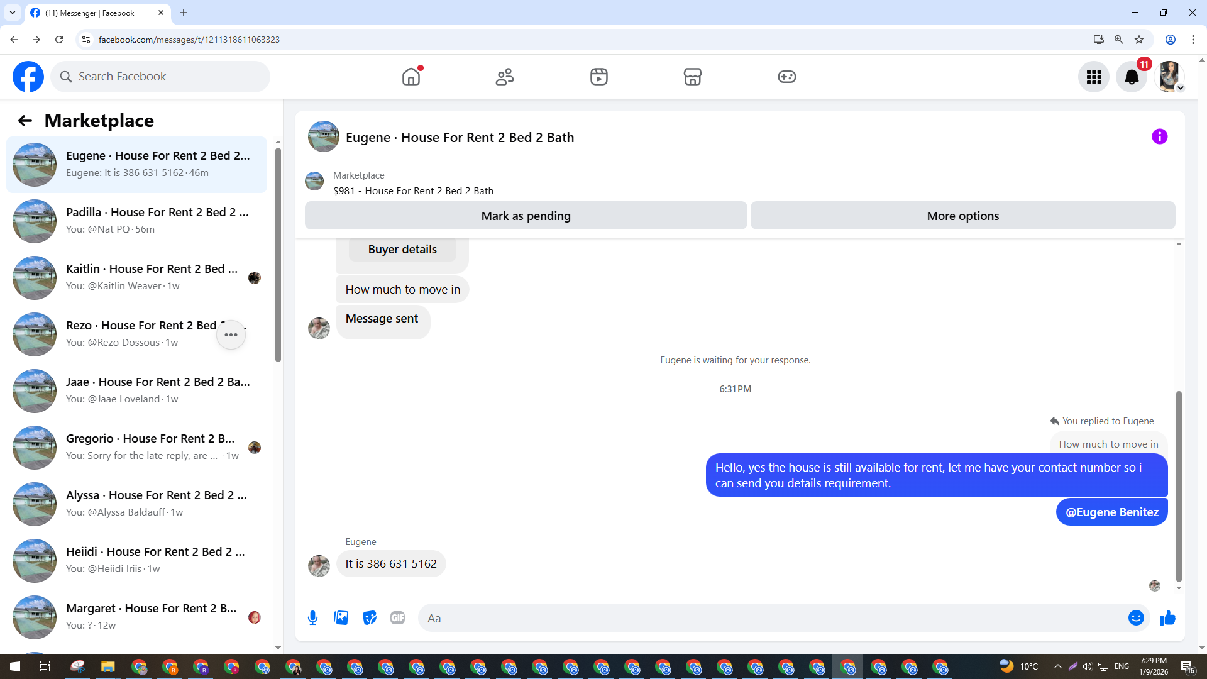
Task: Open the emoji picker in message box
Action: pyautogui.click(x=1135, y=618)
